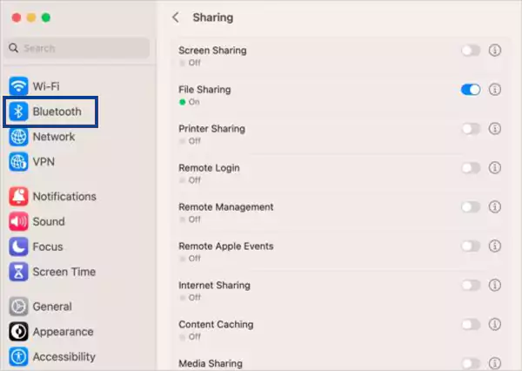Click in the Search field
Viewport: 522px width, 371px height.
pyautogui.click(x=77, y=48)
